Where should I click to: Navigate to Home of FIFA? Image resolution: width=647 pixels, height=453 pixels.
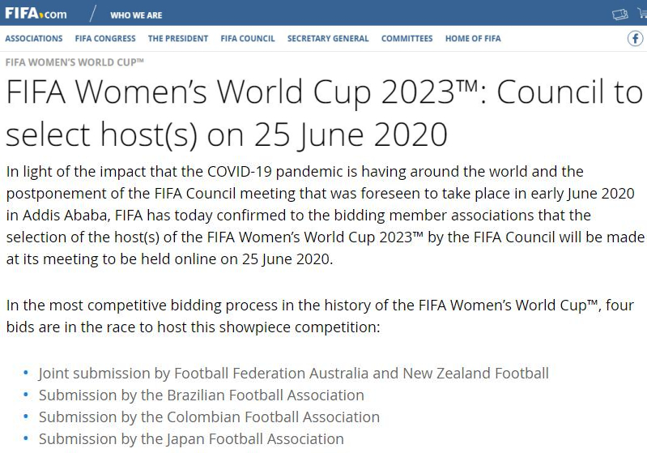tap(473, 38)
